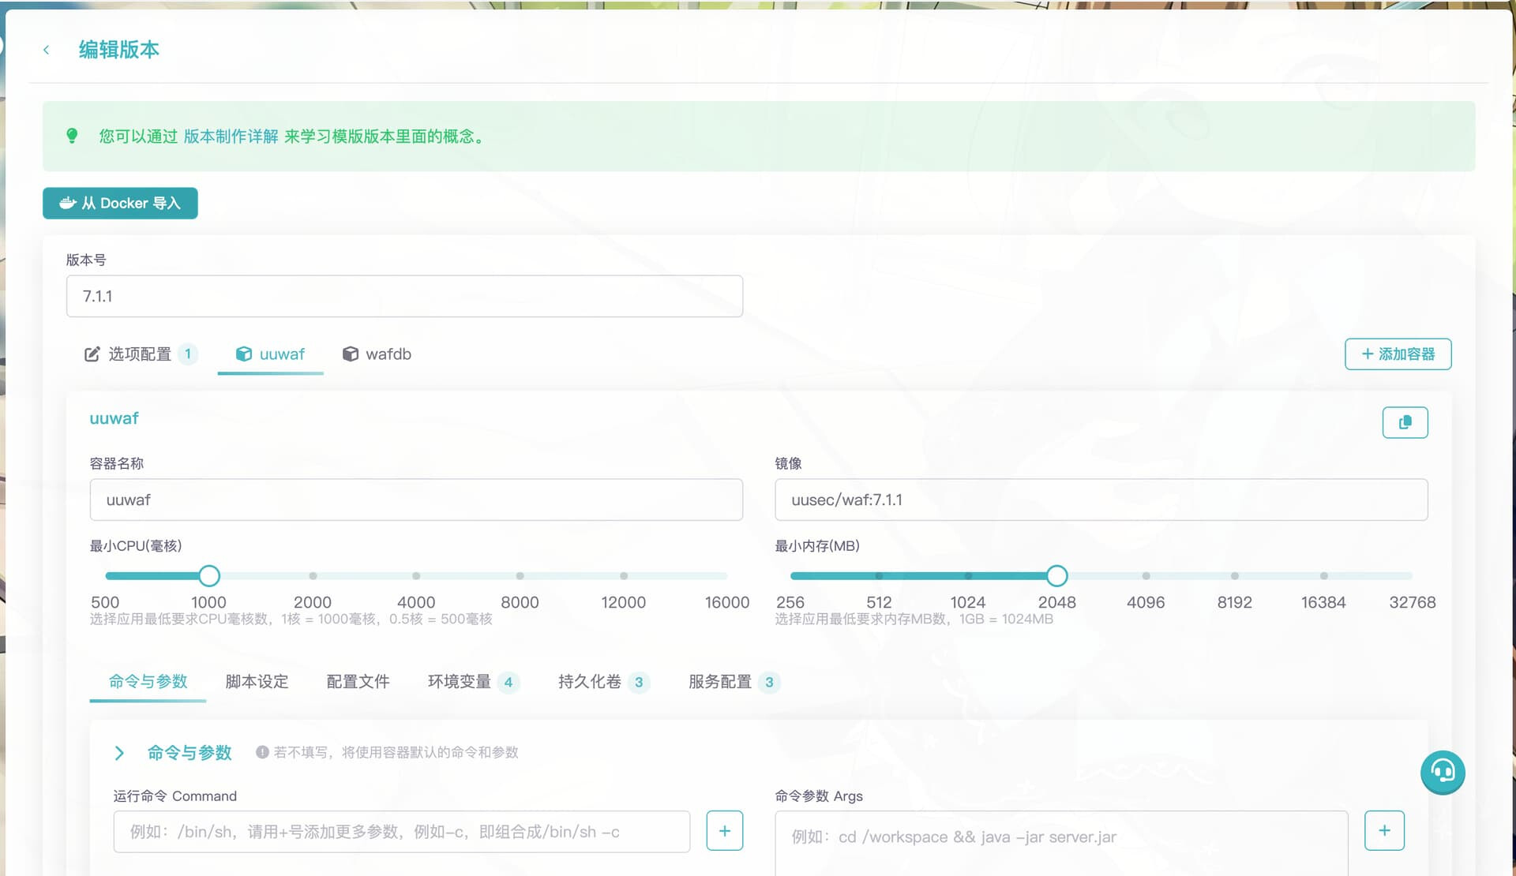The width and height of the screenshot is (1516, 876).
Task: Set minimum memory slider to 4096
Action: pyautogui.click(x=1146, y=576)
